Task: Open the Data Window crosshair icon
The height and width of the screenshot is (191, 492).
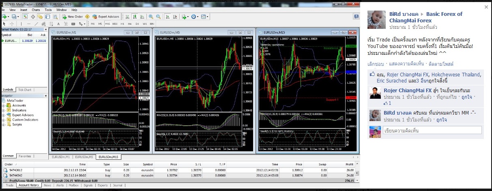Action: pos(33,17)
